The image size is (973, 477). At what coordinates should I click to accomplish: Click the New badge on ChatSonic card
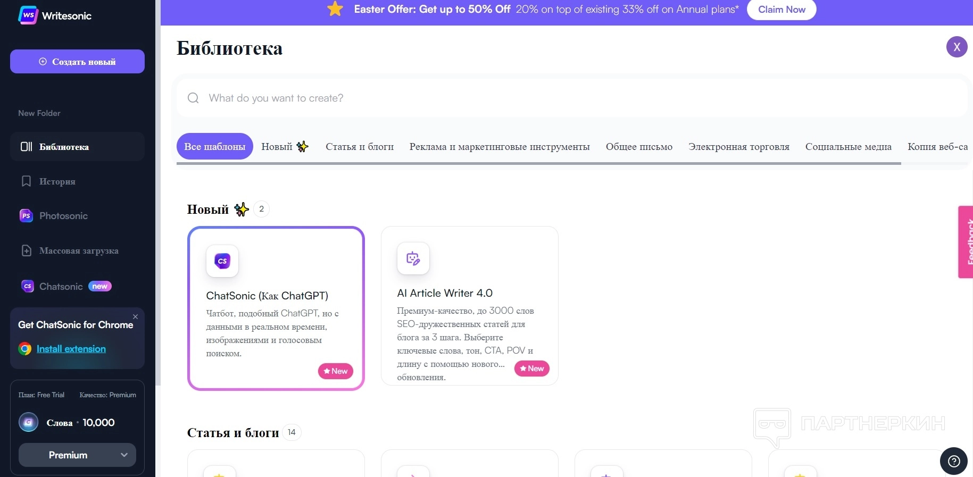tap(336, 371)
